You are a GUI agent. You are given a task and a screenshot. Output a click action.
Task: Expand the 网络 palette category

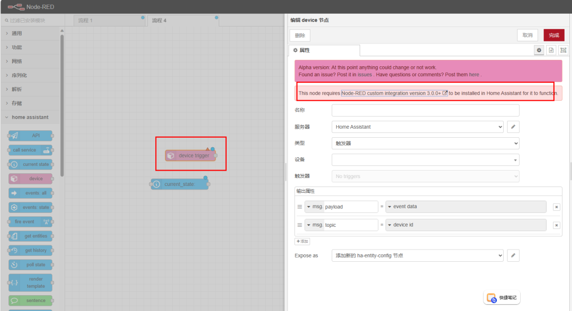point(30,61)
